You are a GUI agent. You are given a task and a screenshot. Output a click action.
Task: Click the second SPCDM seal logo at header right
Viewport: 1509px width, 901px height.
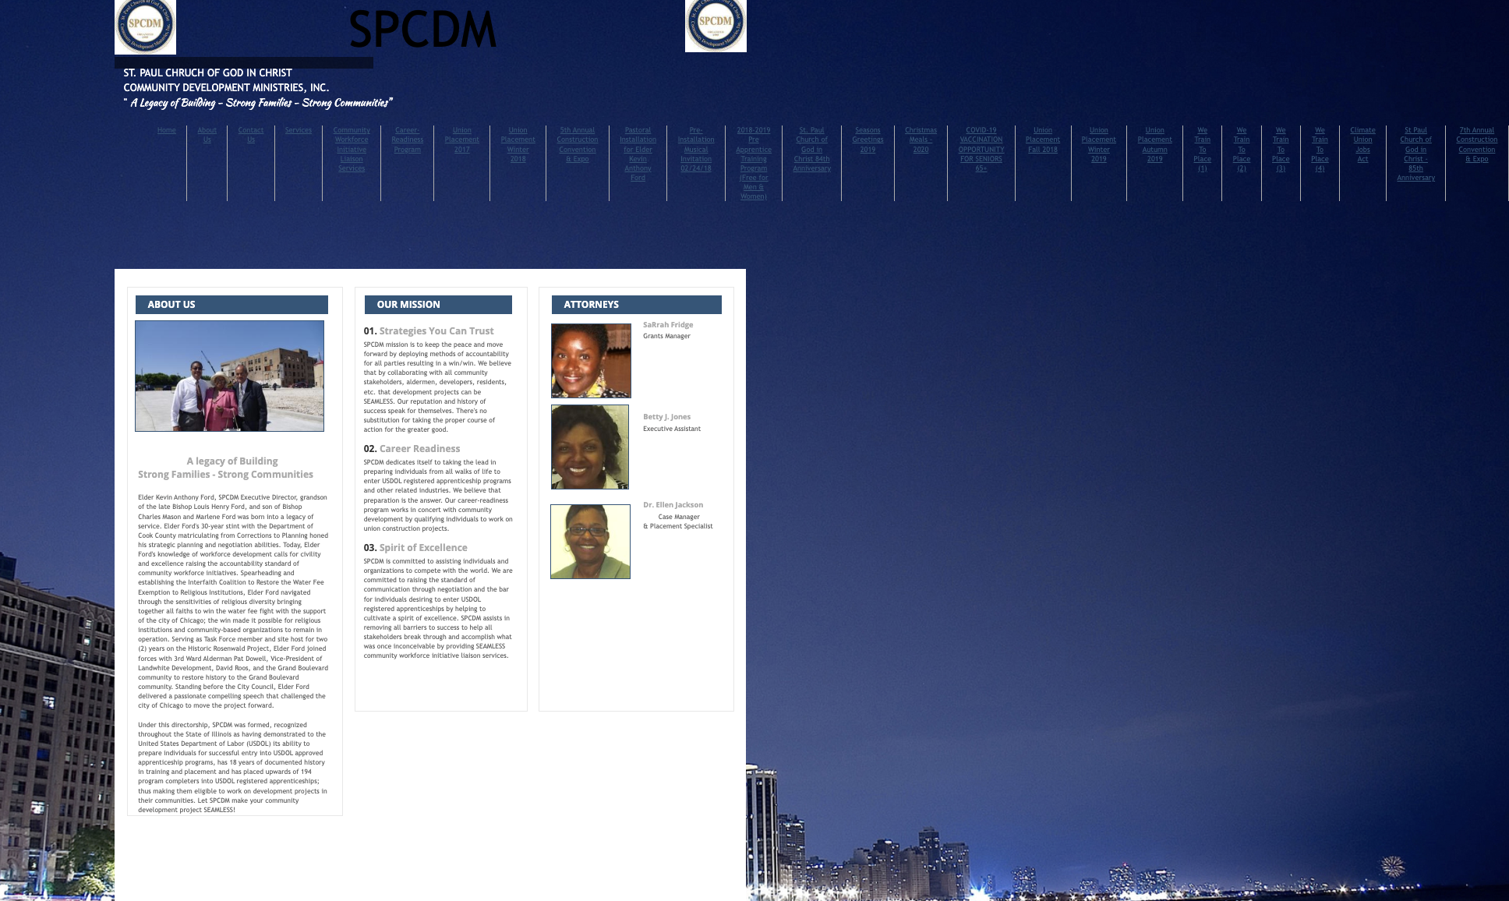pyautogui.click(x=716, y=26)
